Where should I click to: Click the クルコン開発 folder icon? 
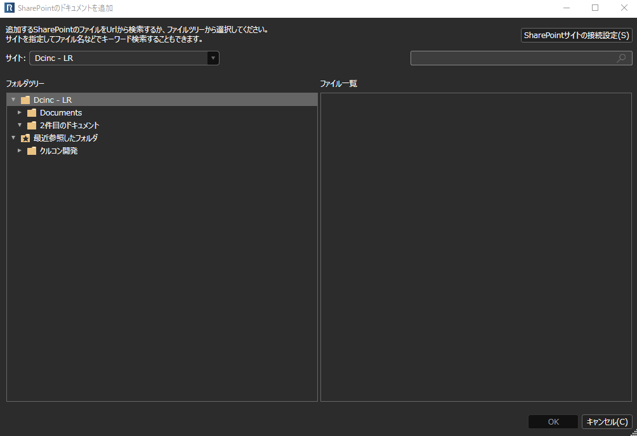32,151
